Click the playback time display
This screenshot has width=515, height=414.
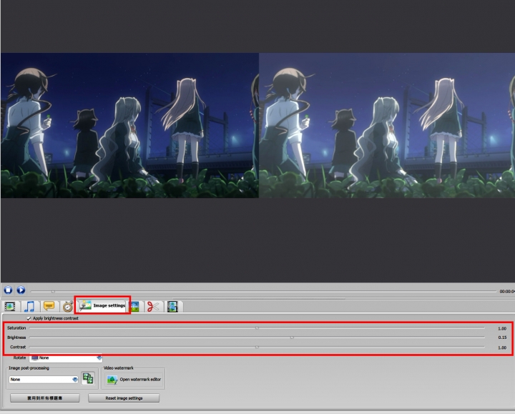[x=507, y=292]
